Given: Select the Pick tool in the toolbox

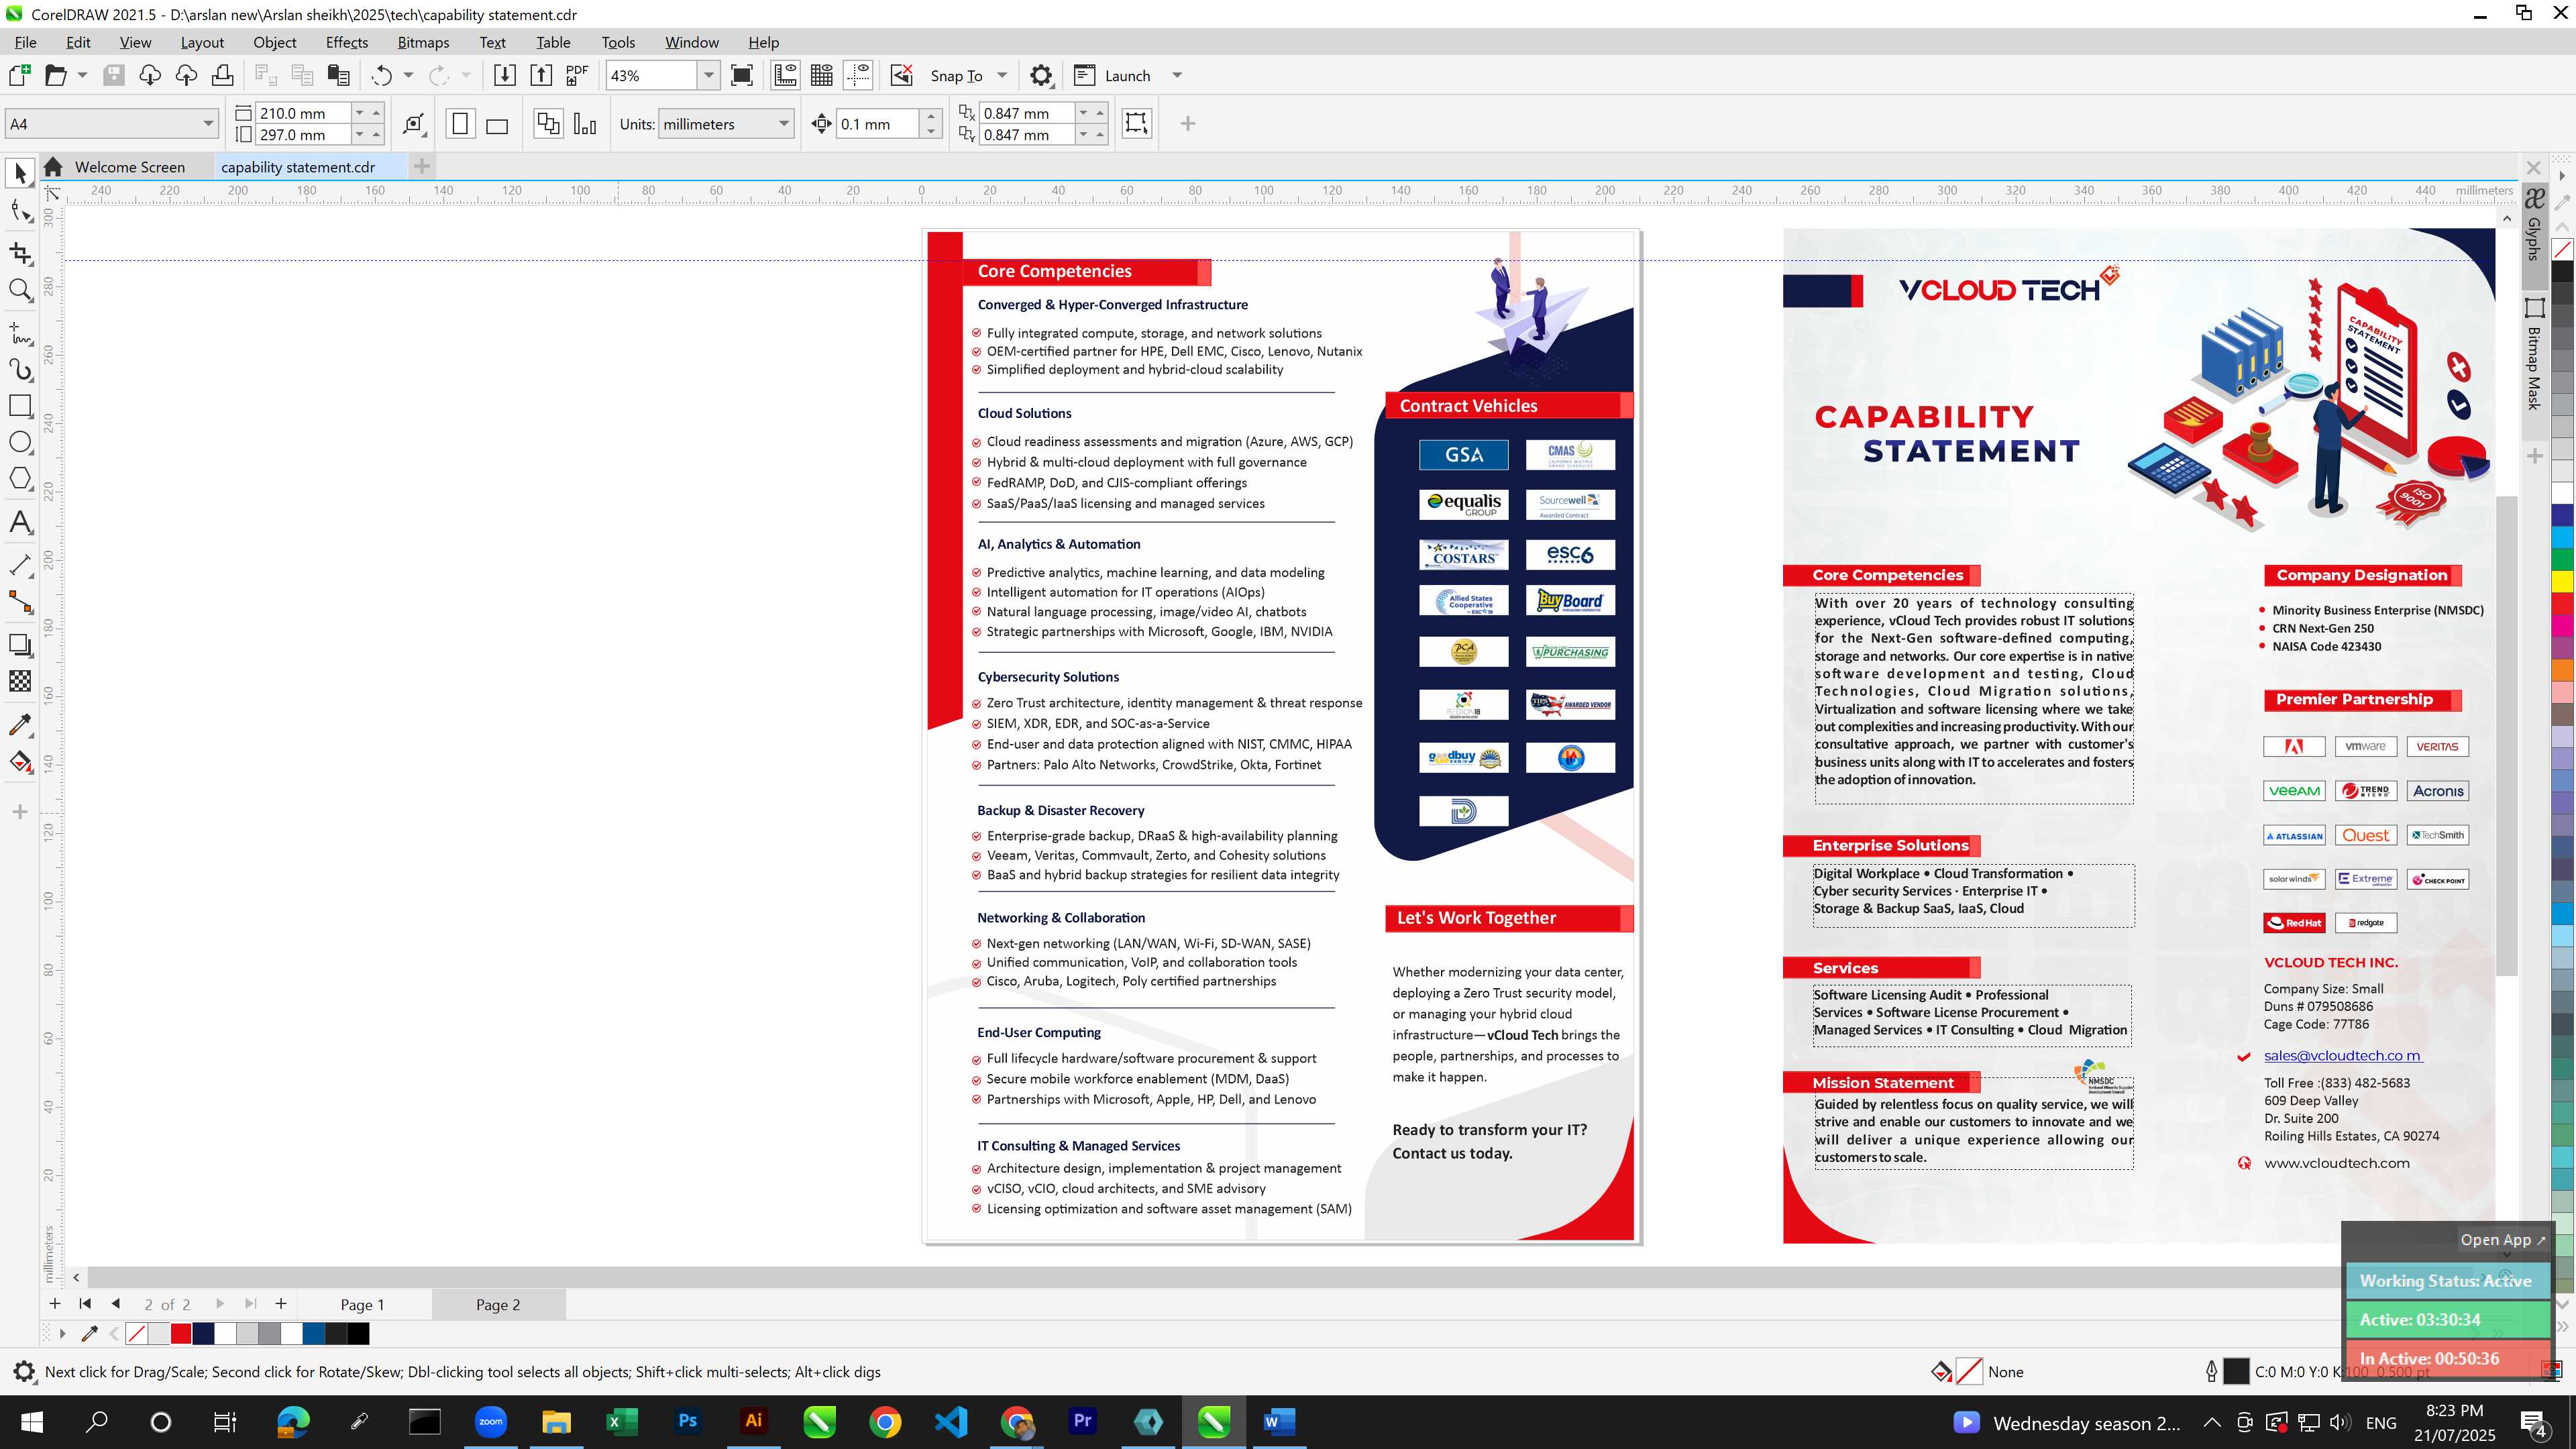Looking at the screenshot, I should click(x=20, y=174).
